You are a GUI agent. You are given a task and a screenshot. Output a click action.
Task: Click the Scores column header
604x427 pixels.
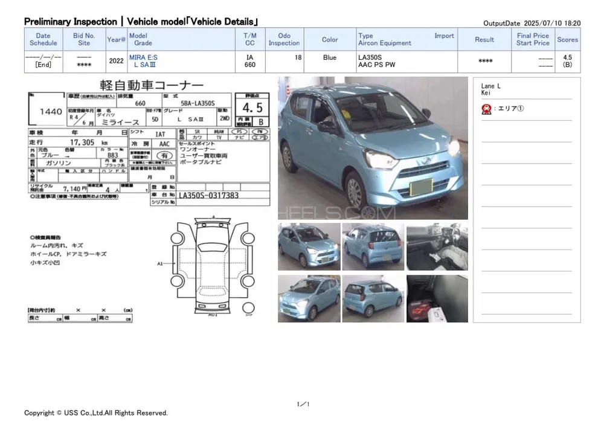pyautogui.click(x=567, y=39)
